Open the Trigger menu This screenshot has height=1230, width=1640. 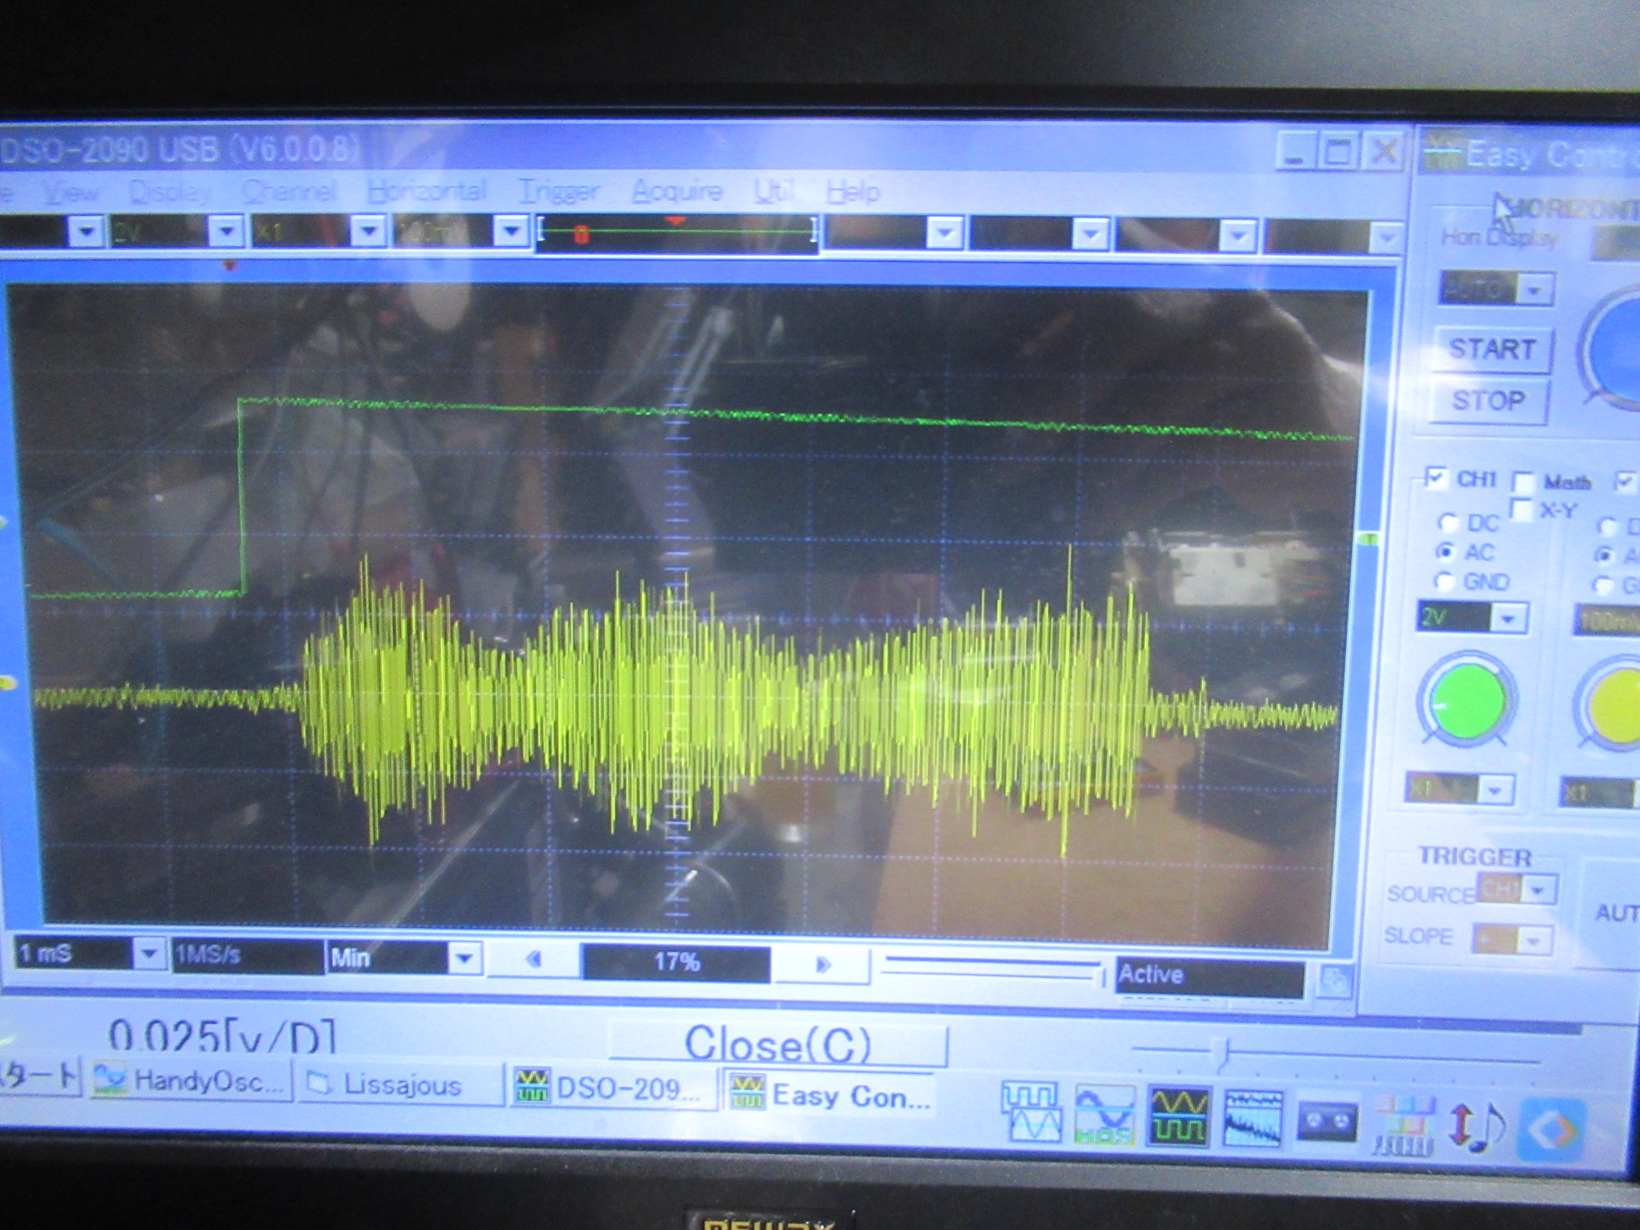click(559, 191)
